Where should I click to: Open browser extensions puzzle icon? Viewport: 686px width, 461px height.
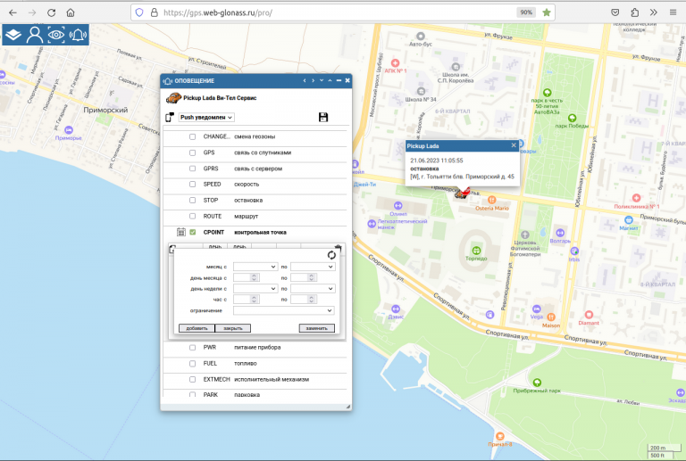pyautogui.click(x=634, y=12)
